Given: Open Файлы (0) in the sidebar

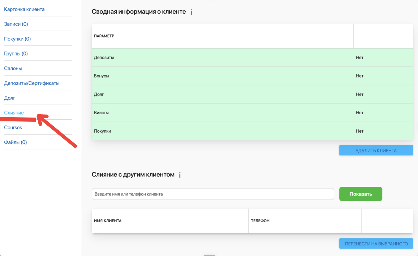Looking at the screenshot, I should coord(15,142).
